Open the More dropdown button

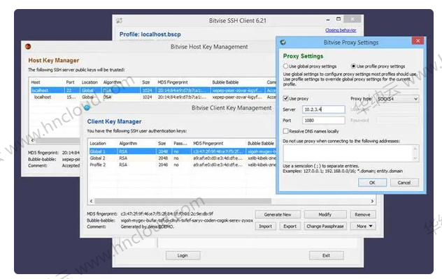tap(363, 226)
